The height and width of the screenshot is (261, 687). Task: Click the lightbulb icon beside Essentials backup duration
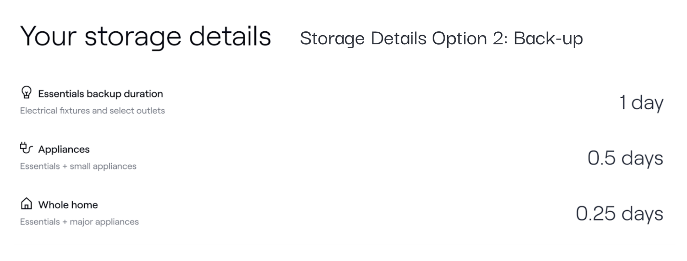pyautogui.click(x=26, y=92)
